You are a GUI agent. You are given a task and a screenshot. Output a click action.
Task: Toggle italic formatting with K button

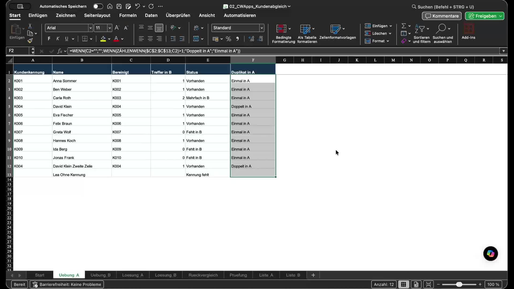click(x=58, y=39)
